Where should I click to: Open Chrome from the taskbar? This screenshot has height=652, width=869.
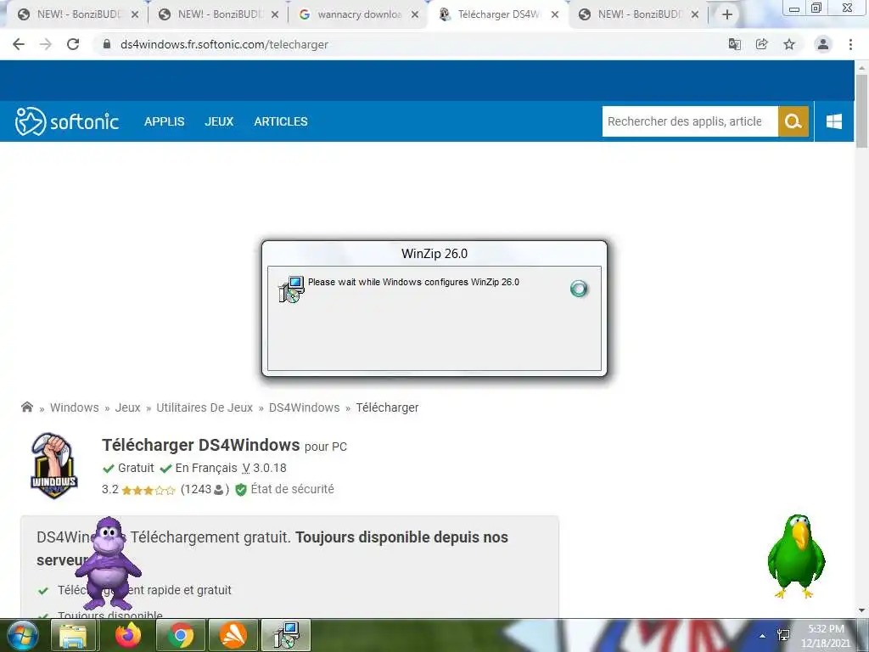tap(181, 636)
